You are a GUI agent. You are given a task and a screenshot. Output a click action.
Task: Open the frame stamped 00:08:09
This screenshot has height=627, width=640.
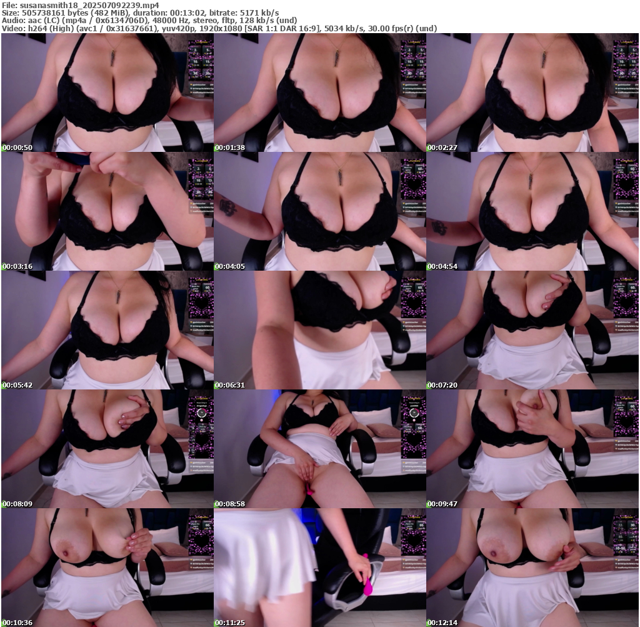coord(107,449)
